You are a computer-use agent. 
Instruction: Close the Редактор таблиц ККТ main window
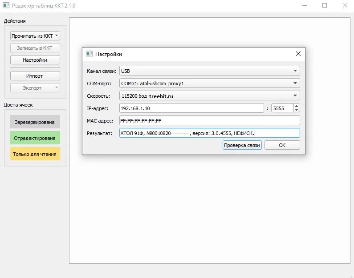click(345, 5)
